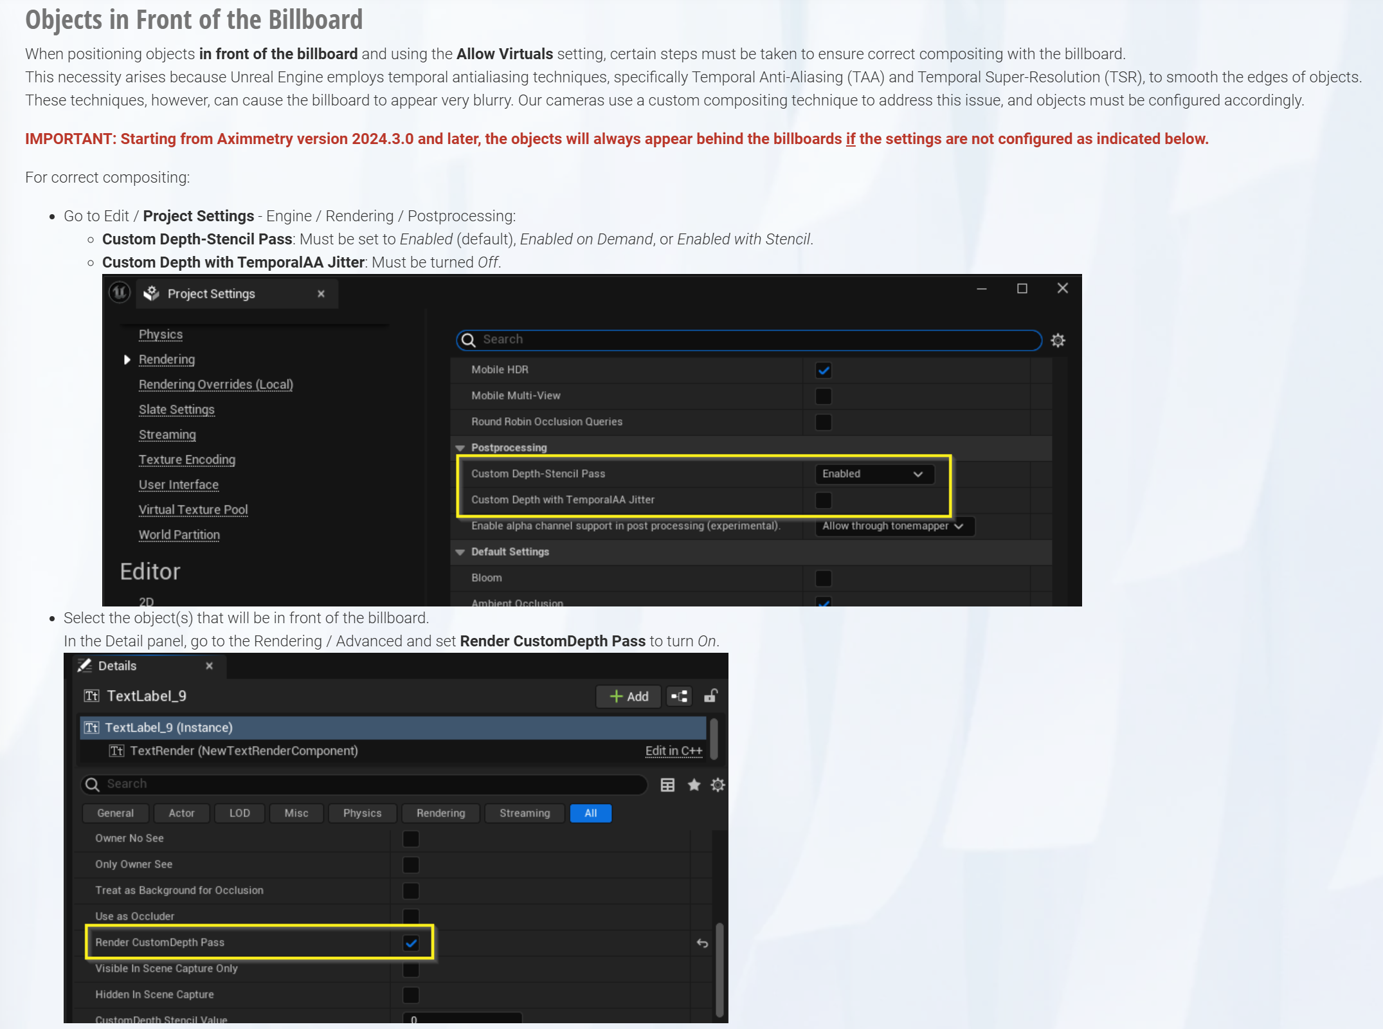Select the TextRender (NewTextRenderComponent) row
Screen dimensions: 1383x1029
point(393,751)
